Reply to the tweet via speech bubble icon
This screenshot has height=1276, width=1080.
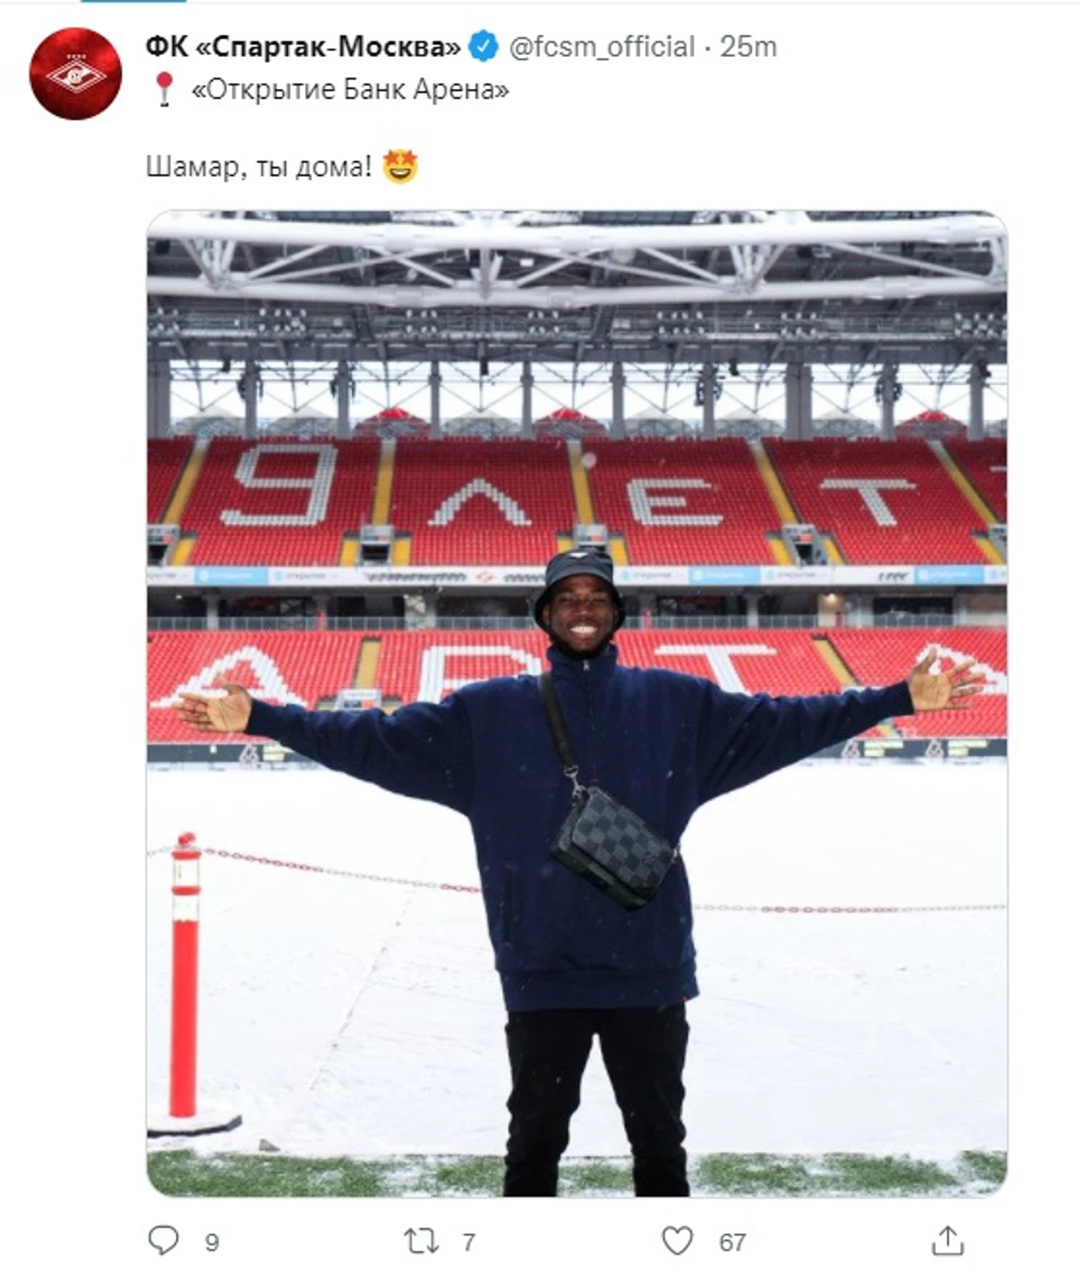coord(163,1240)
